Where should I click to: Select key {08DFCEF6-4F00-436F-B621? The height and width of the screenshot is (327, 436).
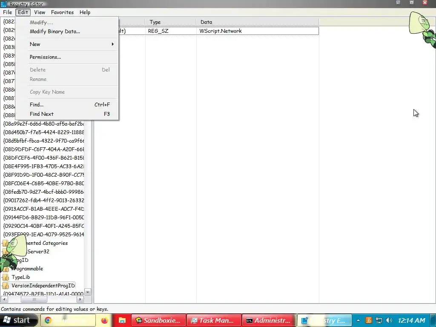[43, 158]
